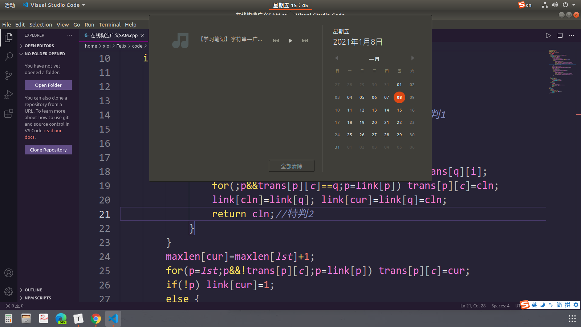This screenshot has width=581, height=327.
Task: Open the Extensions view
Action: click(9, 113)
